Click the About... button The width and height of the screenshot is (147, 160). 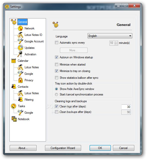pyautogui.click(x=23, y=148)
